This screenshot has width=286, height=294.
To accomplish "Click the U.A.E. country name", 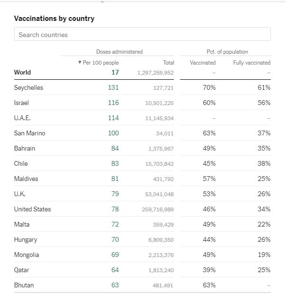I will click(x=22, y=118).
